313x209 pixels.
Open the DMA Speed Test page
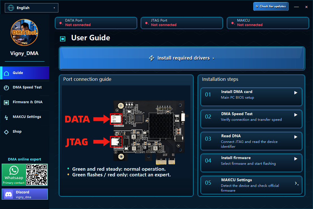point(25,88)
